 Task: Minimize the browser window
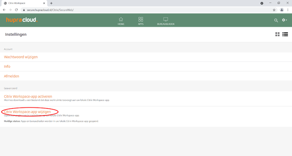click(x=270, y=3)
